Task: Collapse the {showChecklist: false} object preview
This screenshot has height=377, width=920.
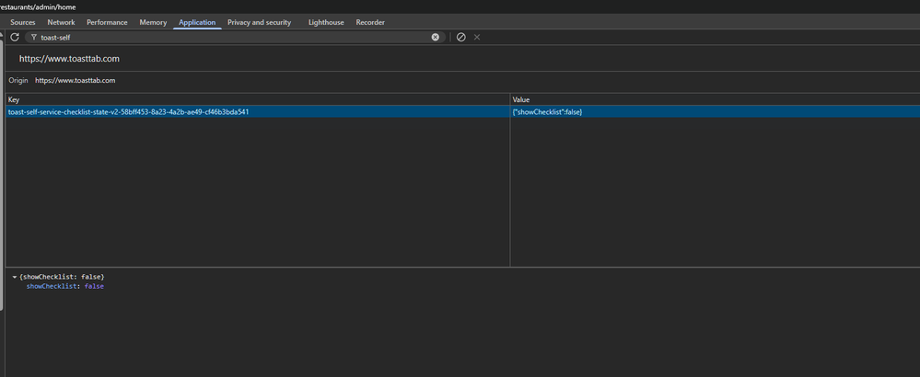Action: pyautogui.click(x=15, y=277)
